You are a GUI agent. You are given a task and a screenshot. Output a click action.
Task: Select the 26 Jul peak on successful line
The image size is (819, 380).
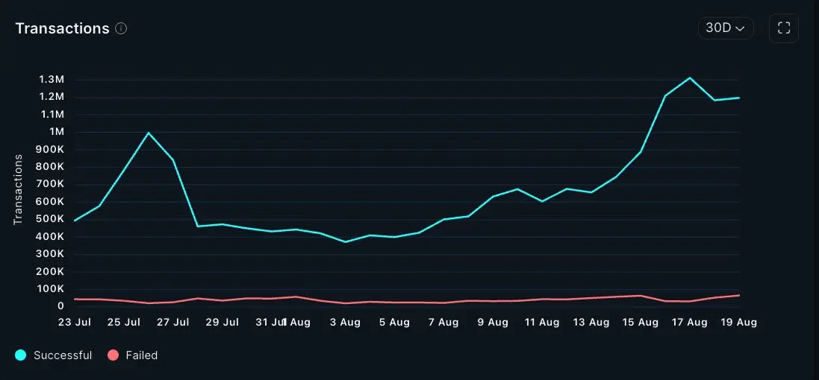[149, 133]
